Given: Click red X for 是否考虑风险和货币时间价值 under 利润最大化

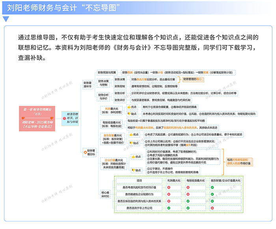Looking at the screenshot, I should (169, 188).
